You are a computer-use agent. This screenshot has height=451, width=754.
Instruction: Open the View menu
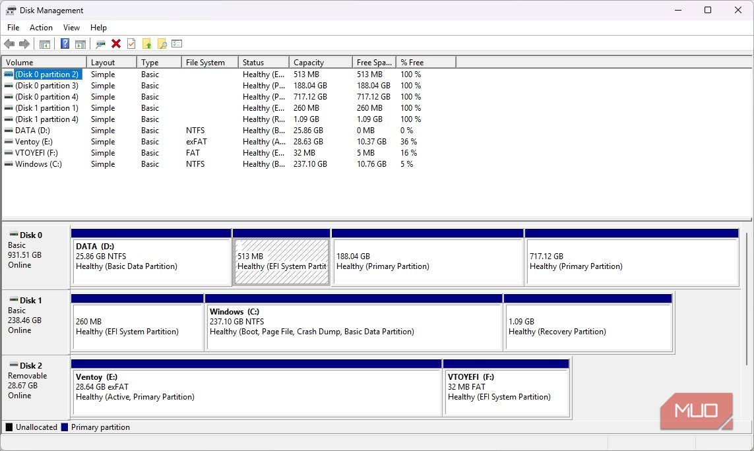(x=71, y=28)
